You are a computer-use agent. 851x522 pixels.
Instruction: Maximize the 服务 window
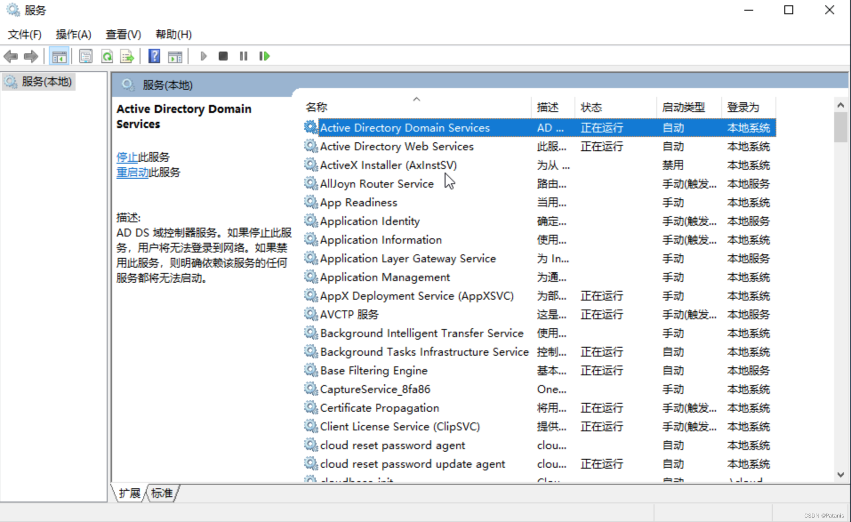click(788, 10)
